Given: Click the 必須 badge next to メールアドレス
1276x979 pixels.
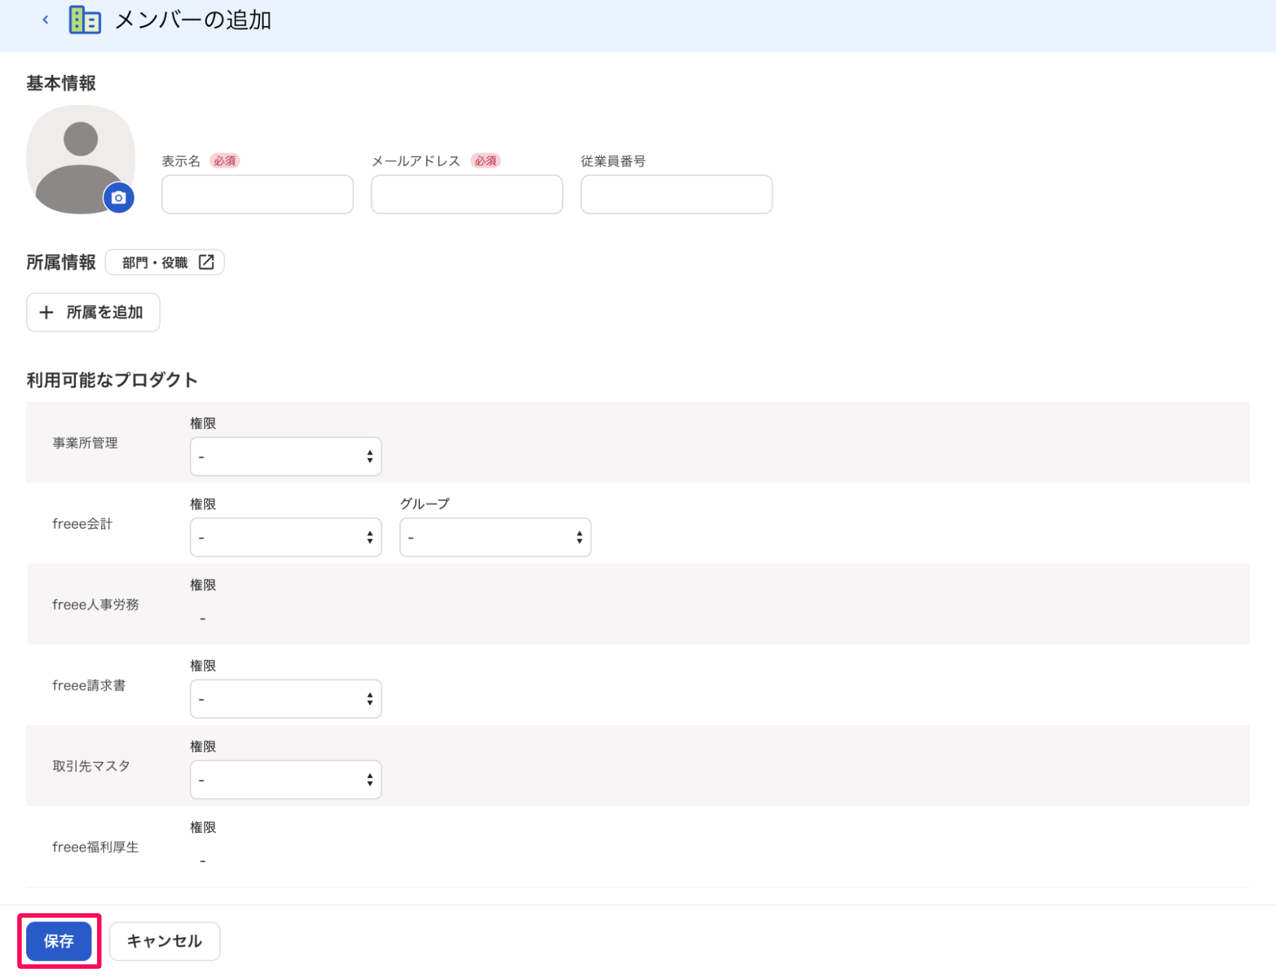Looking at the screenshot, I should pos(486,161).
